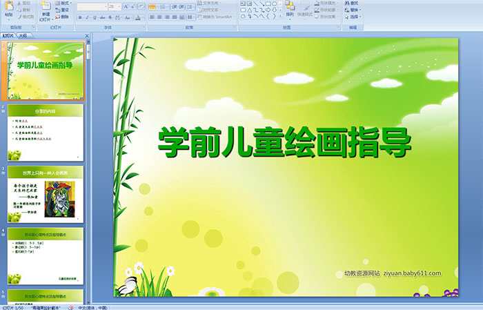Select Align Text Left in the paragraph group
The width and height of the screenshot is (483, 310).
[152, 17]
